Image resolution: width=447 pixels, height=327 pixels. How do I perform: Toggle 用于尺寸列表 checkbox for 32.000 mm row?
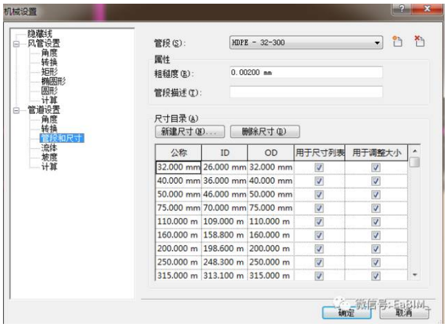click(319, 168)
